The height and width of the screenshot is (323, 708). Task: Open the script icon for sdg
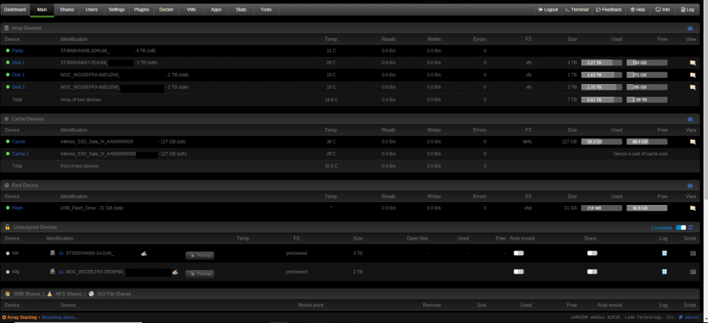tap(693, 271)
